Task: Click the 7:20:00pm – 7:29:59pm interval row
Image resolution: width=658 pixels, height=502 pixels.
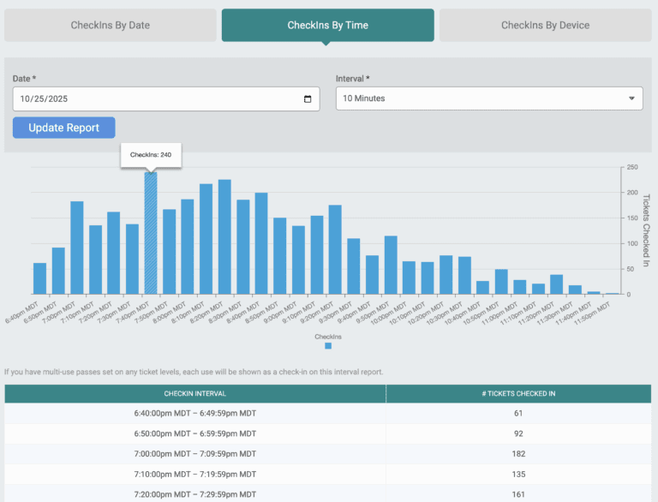Action: click(195, 493)
